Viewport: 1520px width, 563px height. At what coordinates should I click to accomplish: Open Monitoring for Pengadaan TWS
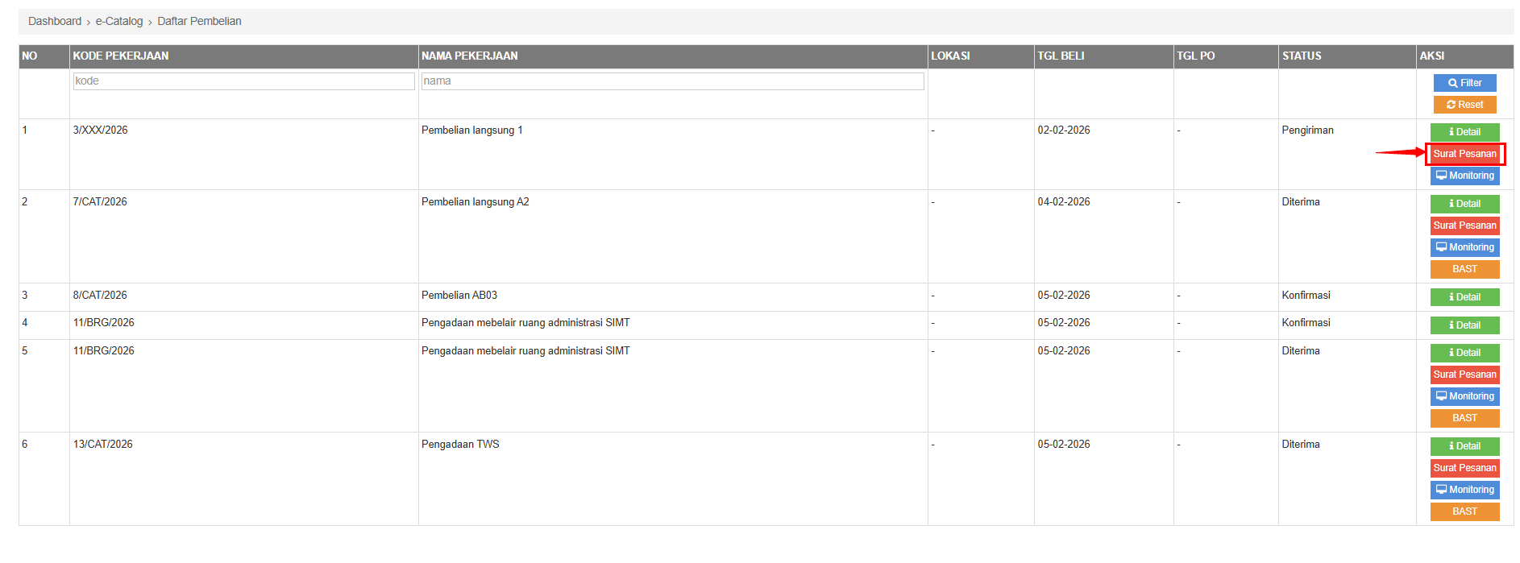point(1464,490)
